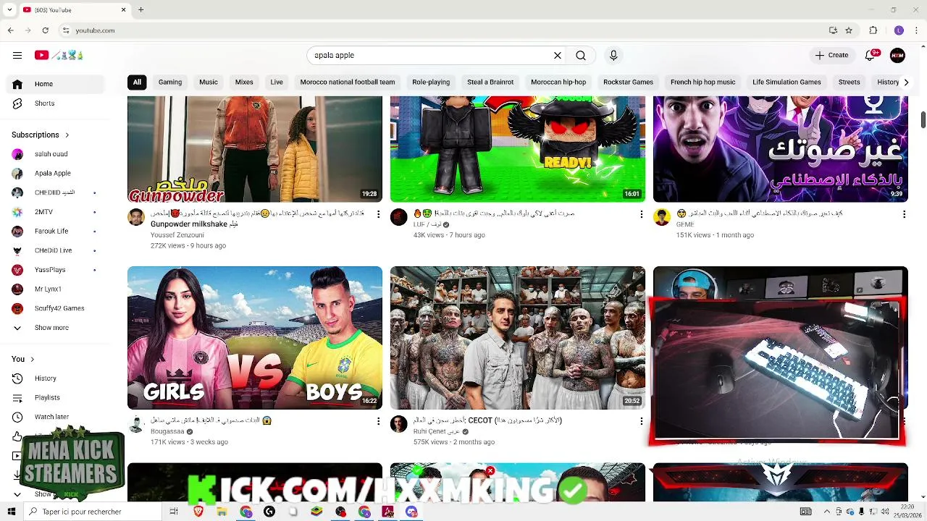Play the CECOT prison video thumbnail
The height and width of the screenshot is (521, 927).
point(518,338)
